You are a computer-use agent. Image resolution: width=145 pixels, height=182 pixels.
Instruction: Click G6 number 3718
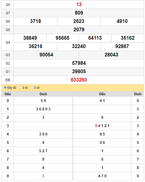coord(35,21)
